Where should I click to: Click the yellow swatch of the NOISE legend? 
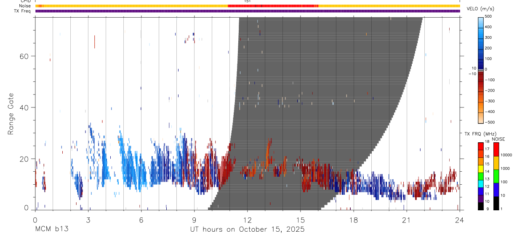tap(496, 162)
